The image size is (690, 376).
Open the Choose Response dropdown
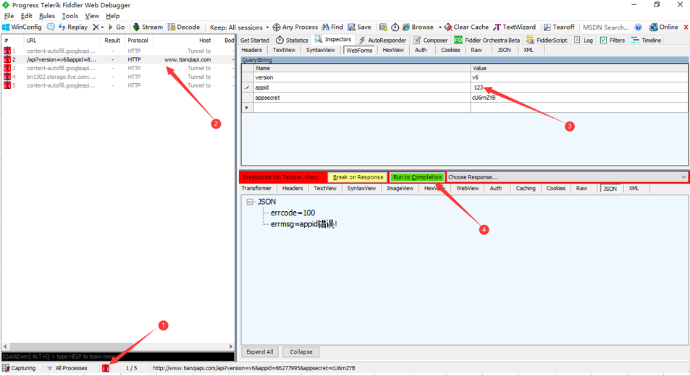click(567, 177)
